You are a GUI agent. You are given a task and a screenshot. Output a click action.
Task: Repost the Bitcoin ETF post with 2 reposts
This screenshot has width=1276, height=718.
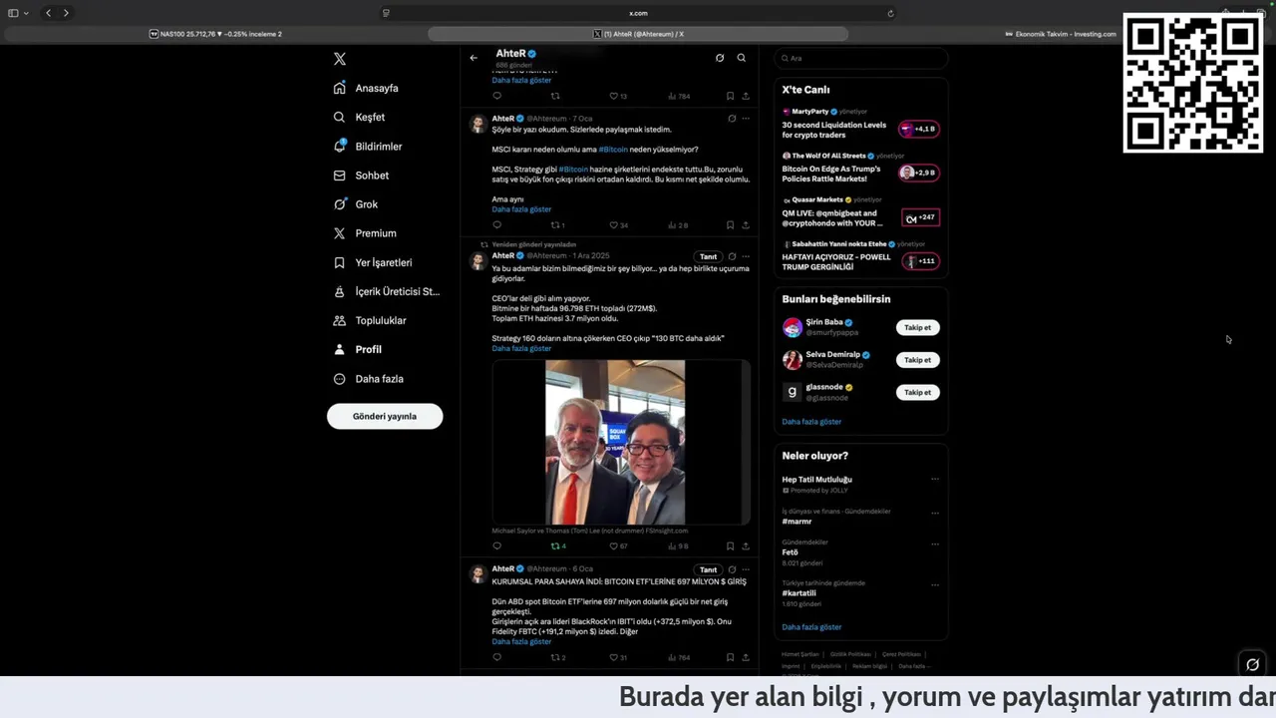click(x=558, y=657)
